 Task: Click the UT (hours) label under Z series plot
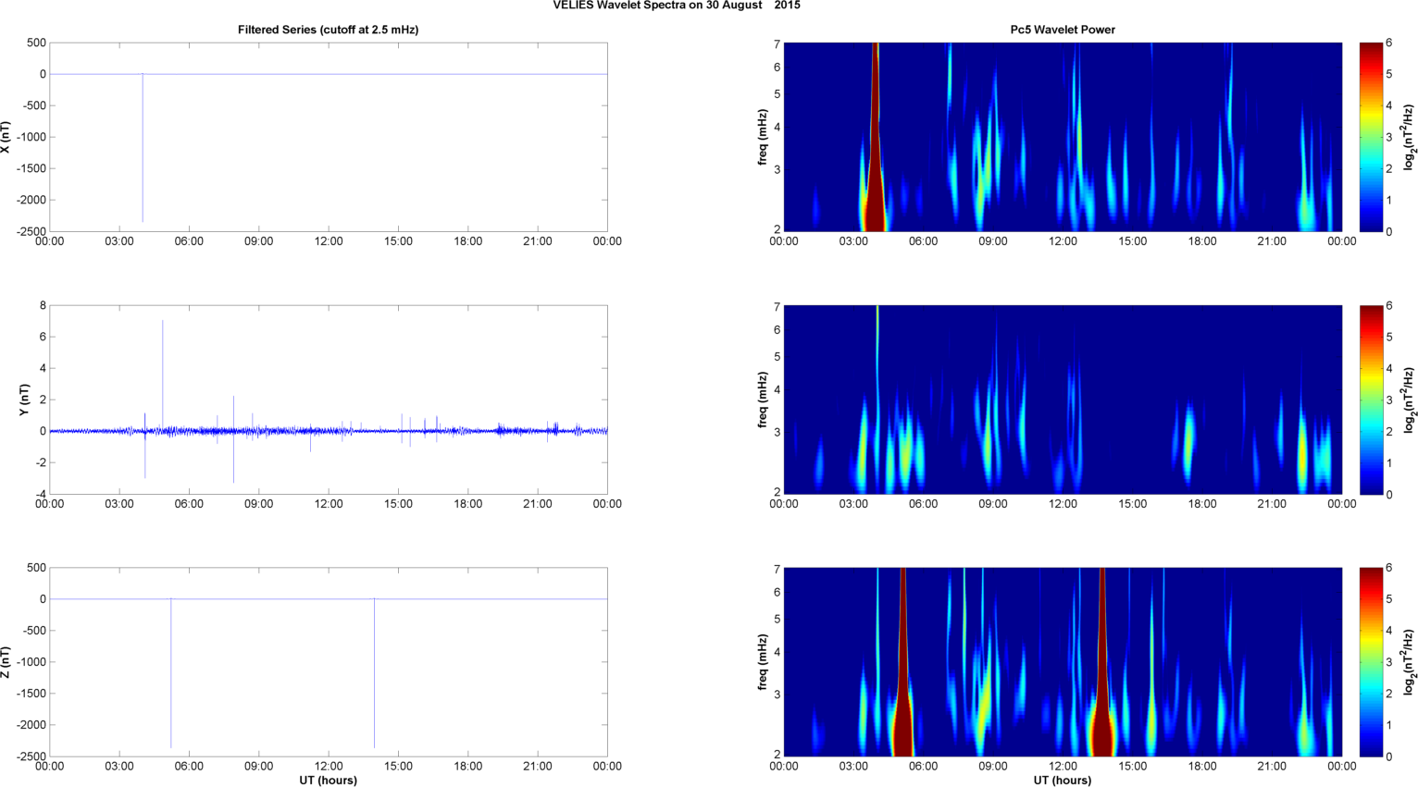click(328, 781)
